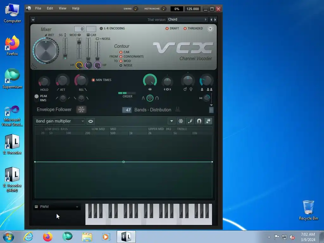Screen dimensions: 324x243
Task: Click the release curve tension knob
Action: (81, 98)
